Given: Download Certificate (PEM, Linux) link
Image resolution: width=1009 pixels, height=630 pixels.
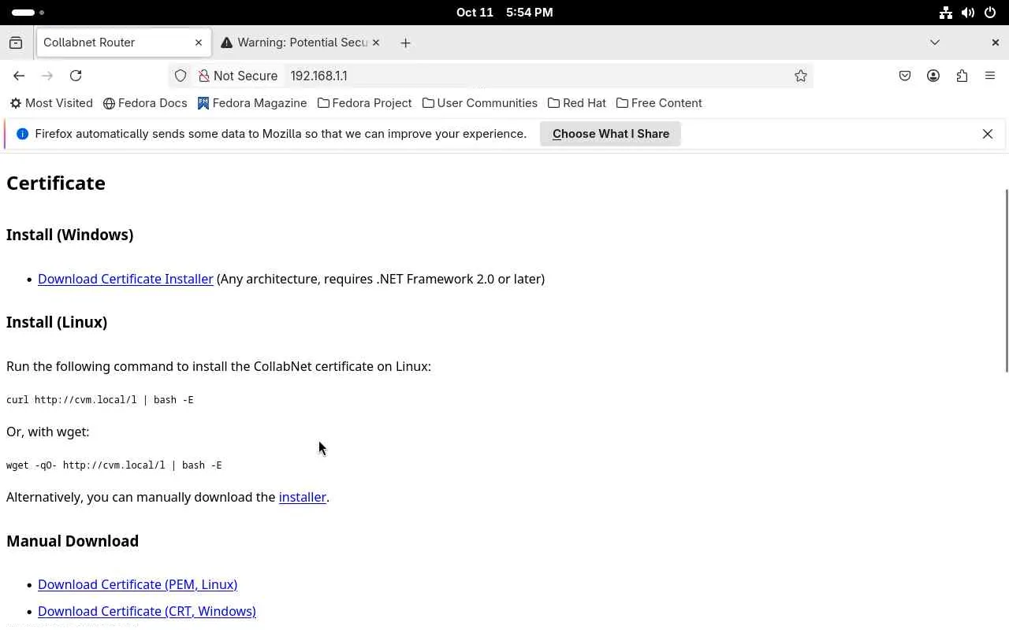Looking at the screenshot, I should click(x=137, y=584).
